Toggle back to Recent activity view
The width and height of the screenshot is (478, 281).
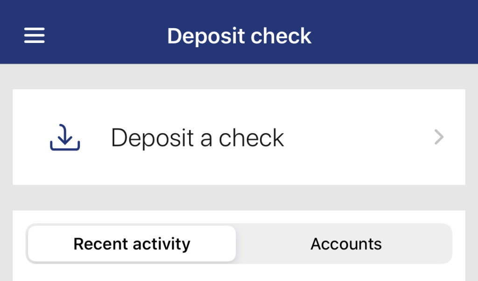point(132,243)
